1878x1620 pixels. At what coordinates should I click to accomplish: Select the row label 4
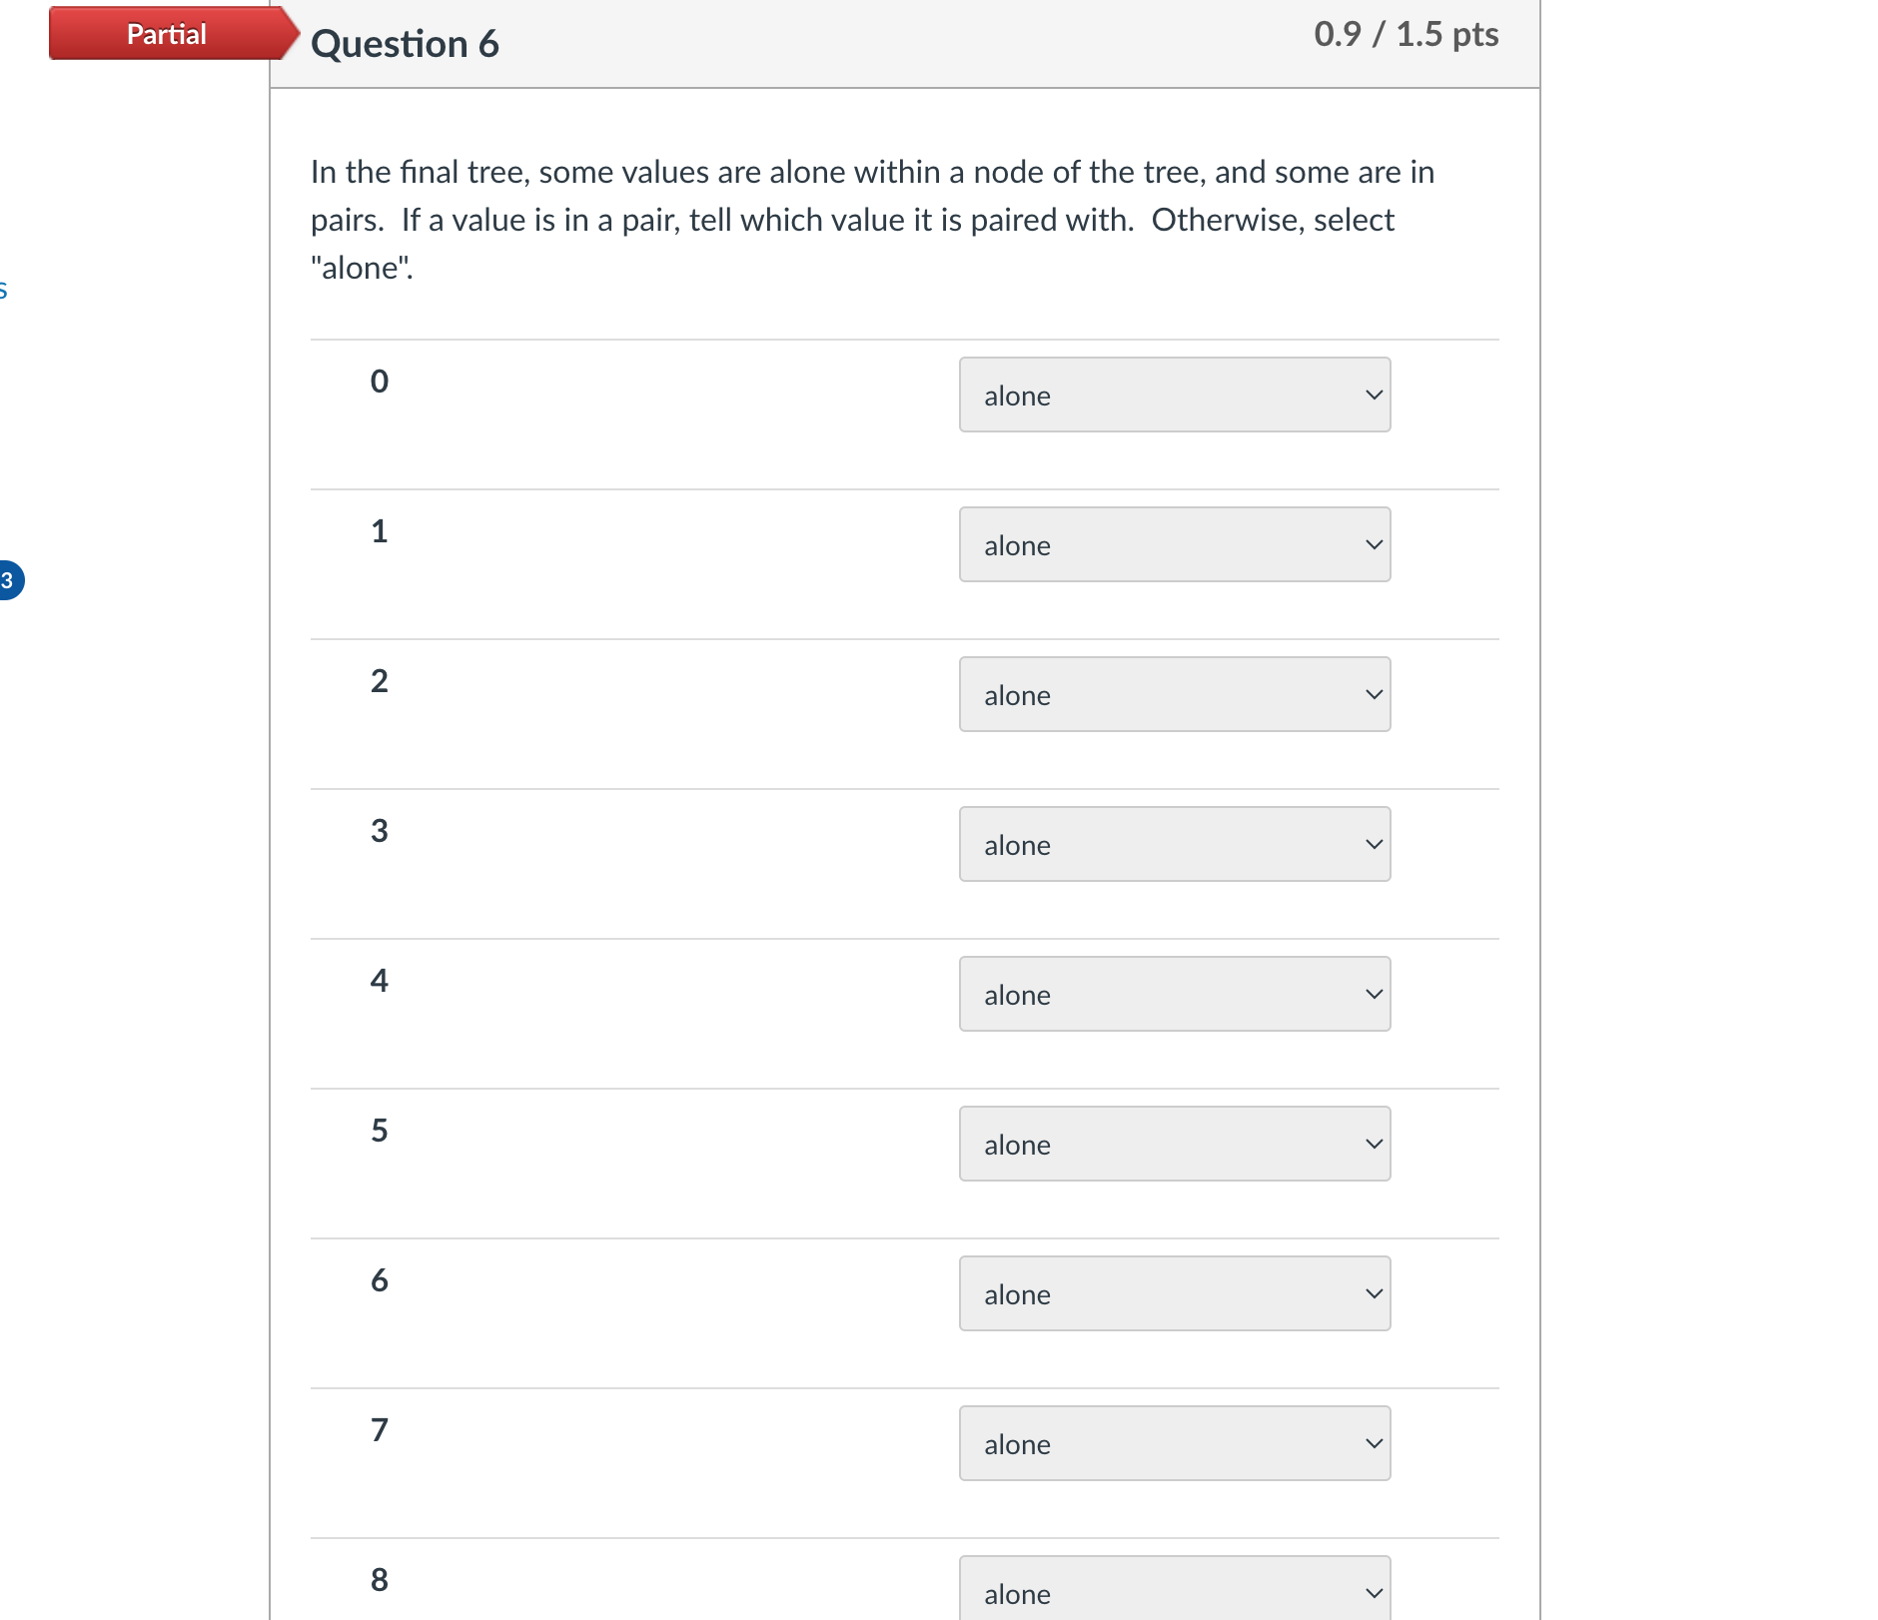pyautogui.click(x=380, y=981)
